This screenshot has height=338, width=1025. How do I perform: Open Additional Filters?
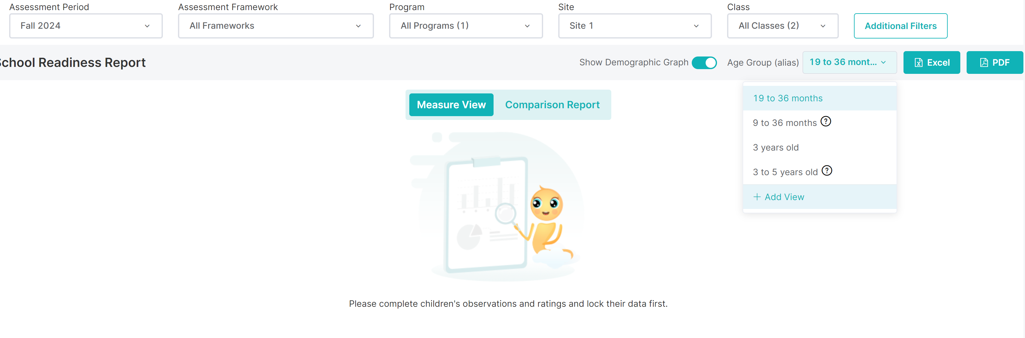(900, 26)
